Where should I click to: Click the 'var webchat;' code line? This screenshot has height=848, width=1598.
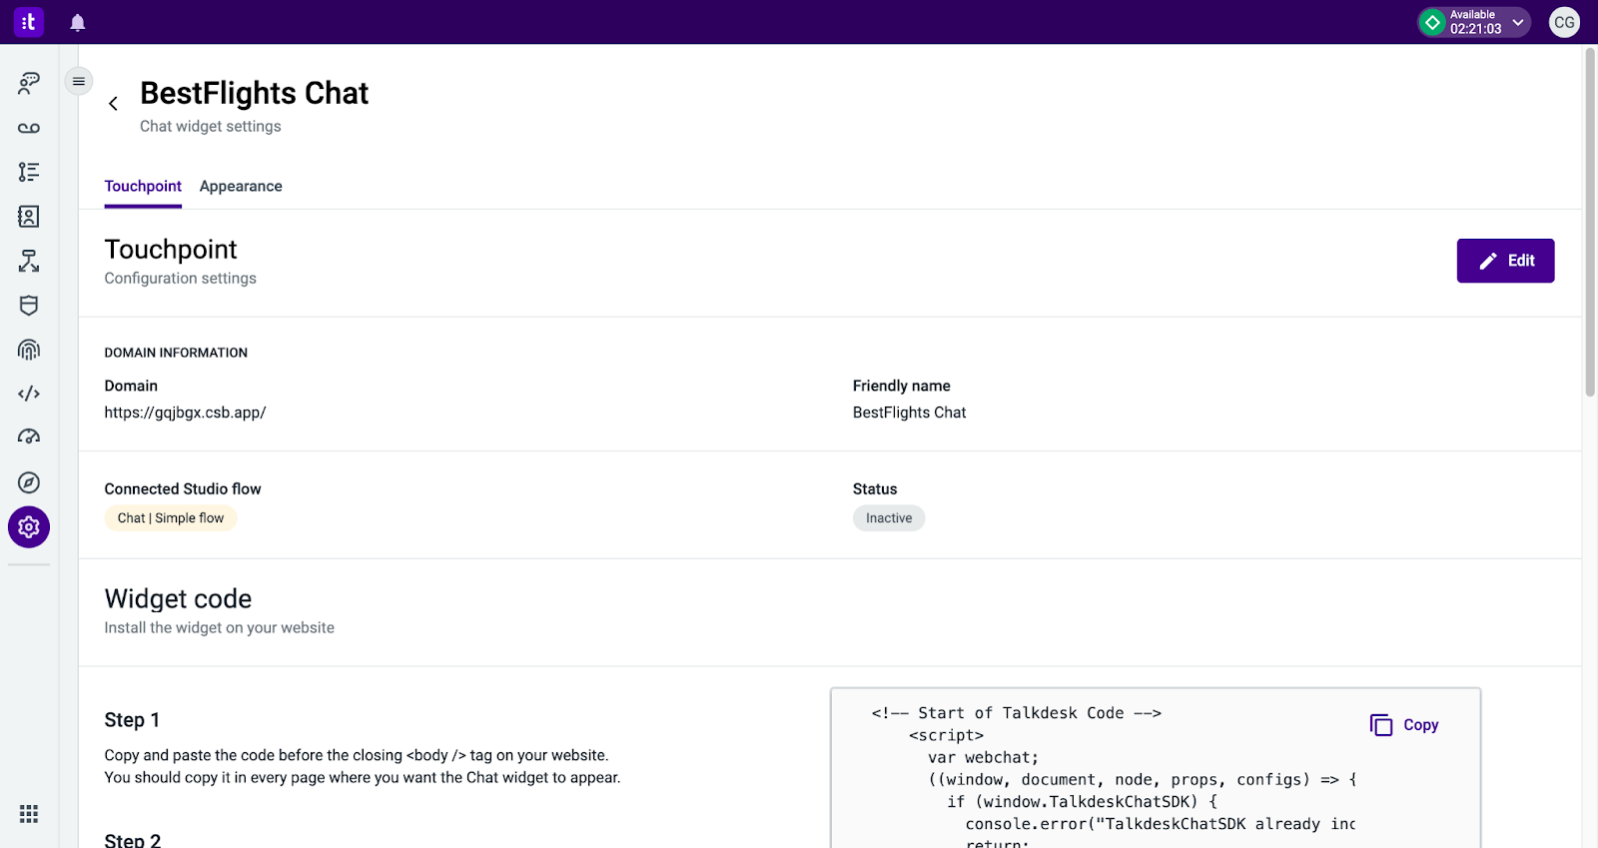(983, 757)
